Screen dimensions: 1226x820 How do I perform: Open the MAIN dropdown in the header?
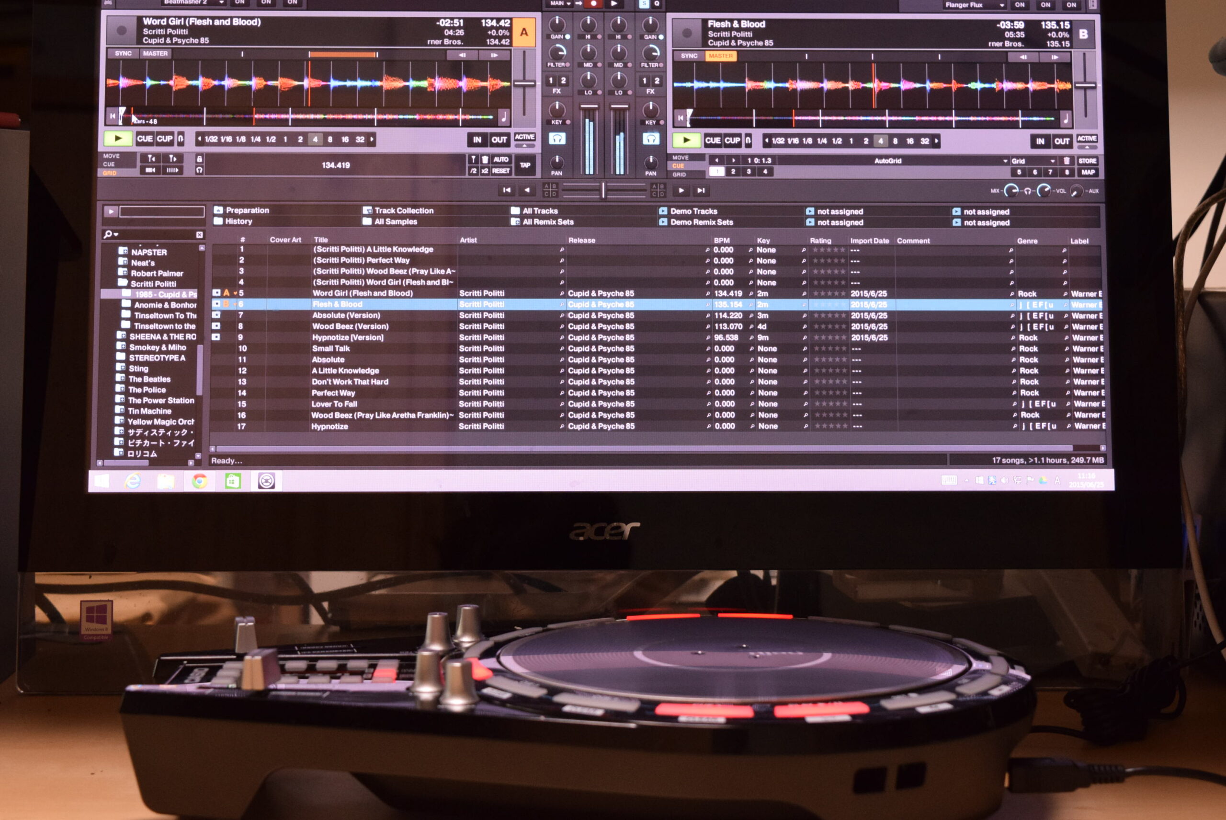(x=560, y=3)
